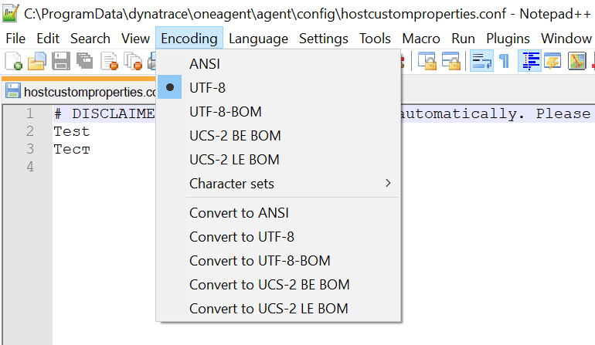Select the UTF-8 encoding option
Screen dimensions: 595x345
(x=207, y=88)
